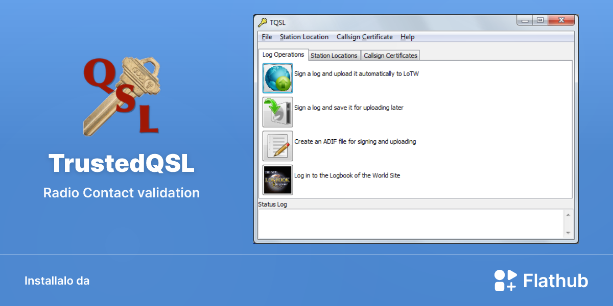Close the TQSL window
The height and width of the screenshot is (306, 613).
pos(561,20)
